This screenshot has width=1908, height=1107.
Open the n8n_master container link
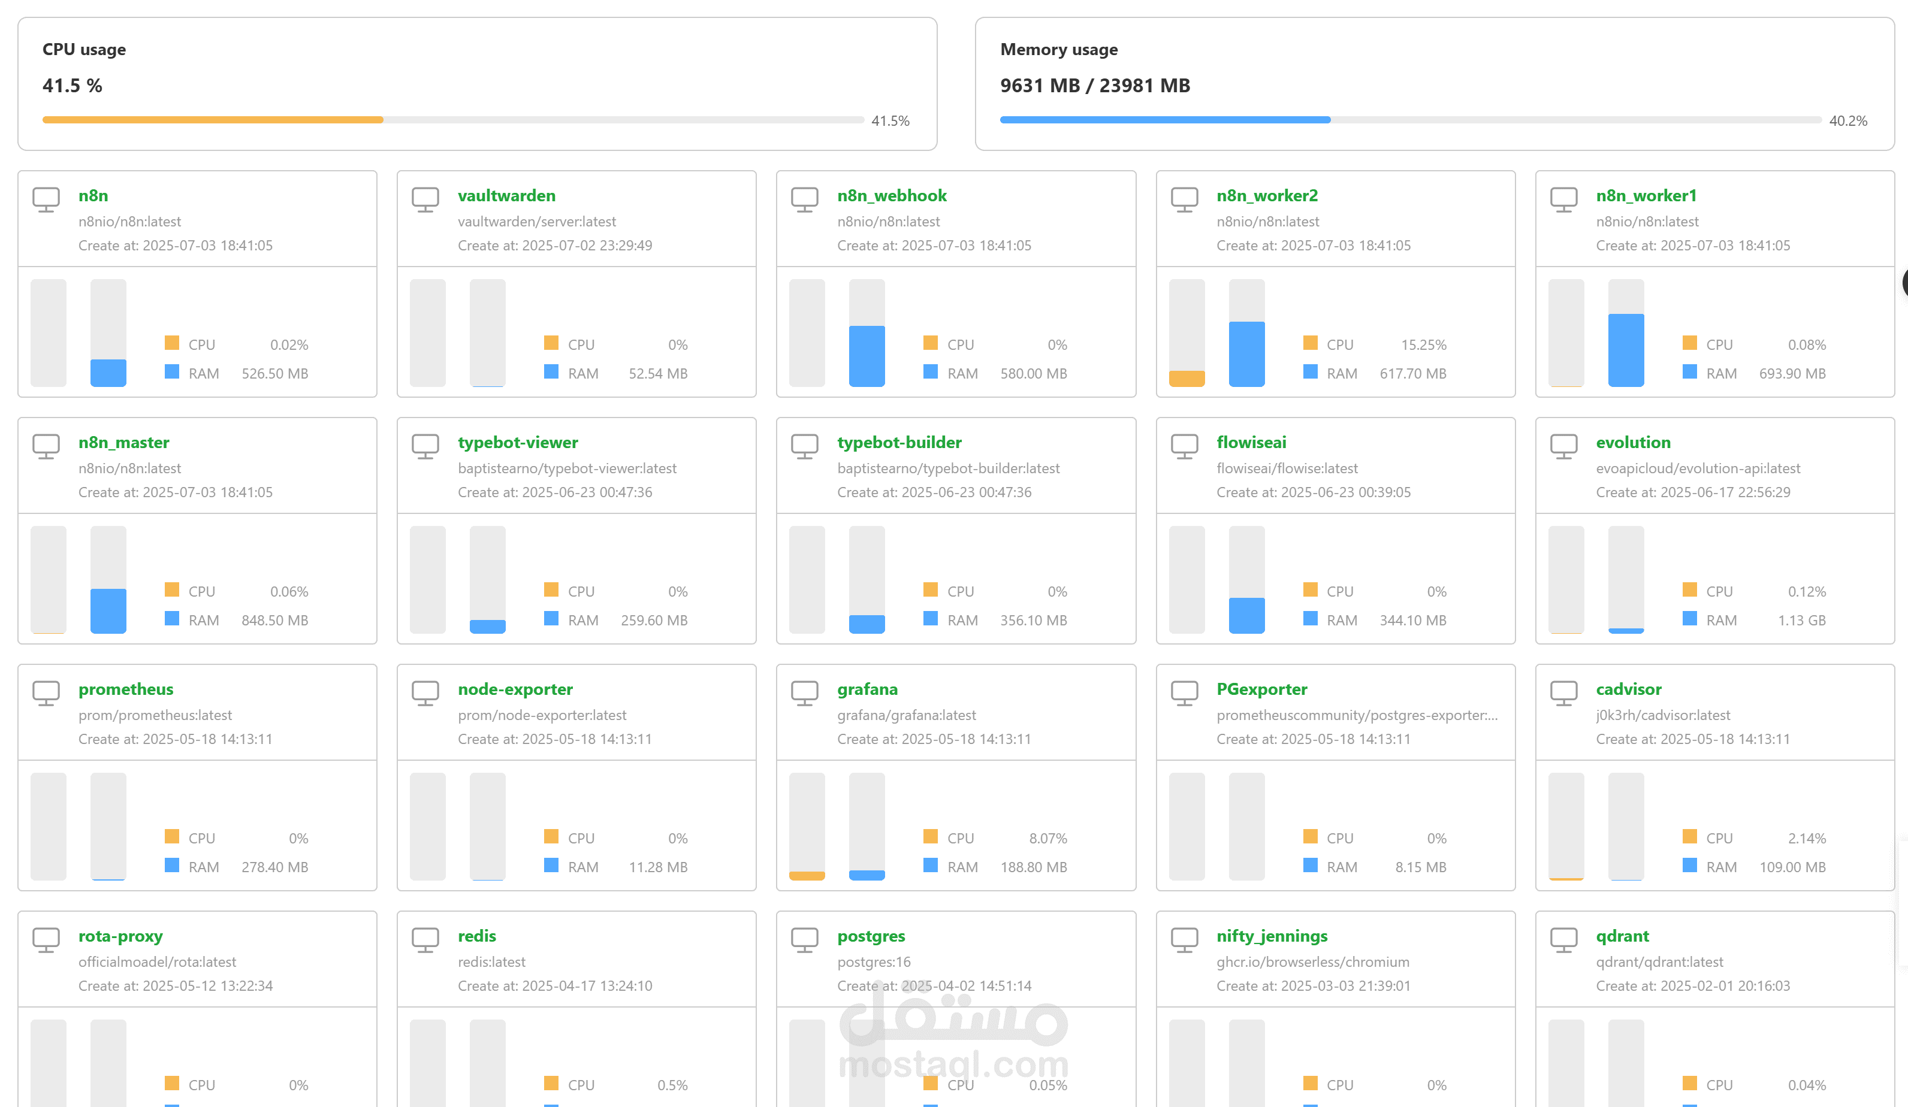pyautogui.click(x=123, y=442)
